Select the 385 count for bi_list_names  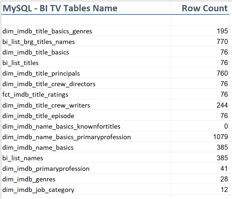[x=200, y=158]
